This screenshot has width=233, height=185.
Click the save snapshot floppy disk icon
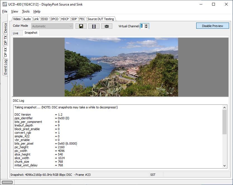[81, 26]
